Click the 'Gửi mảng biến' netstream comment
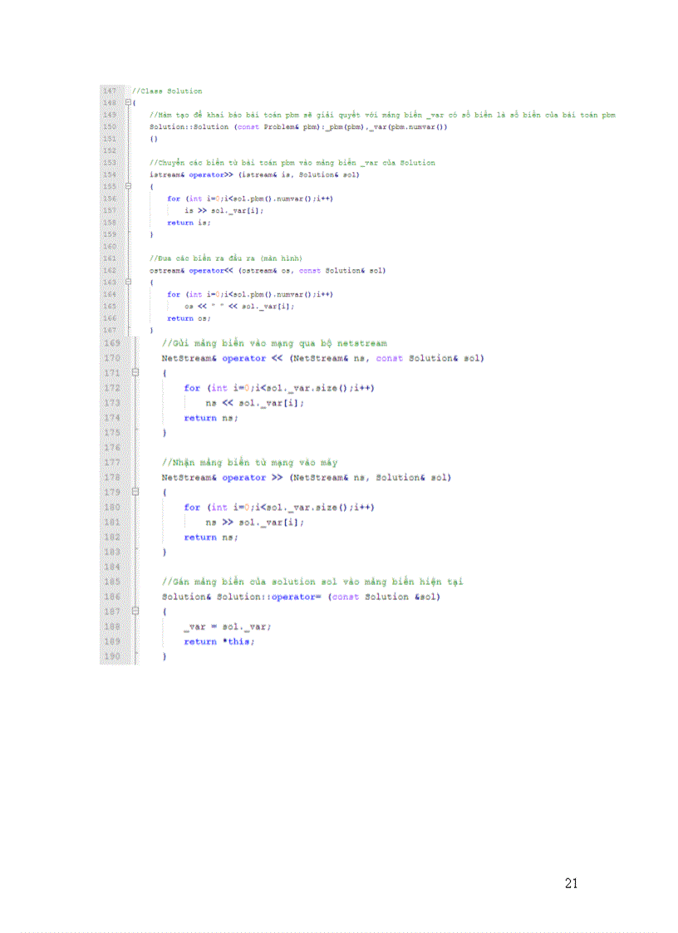 [x=273, y=343]
